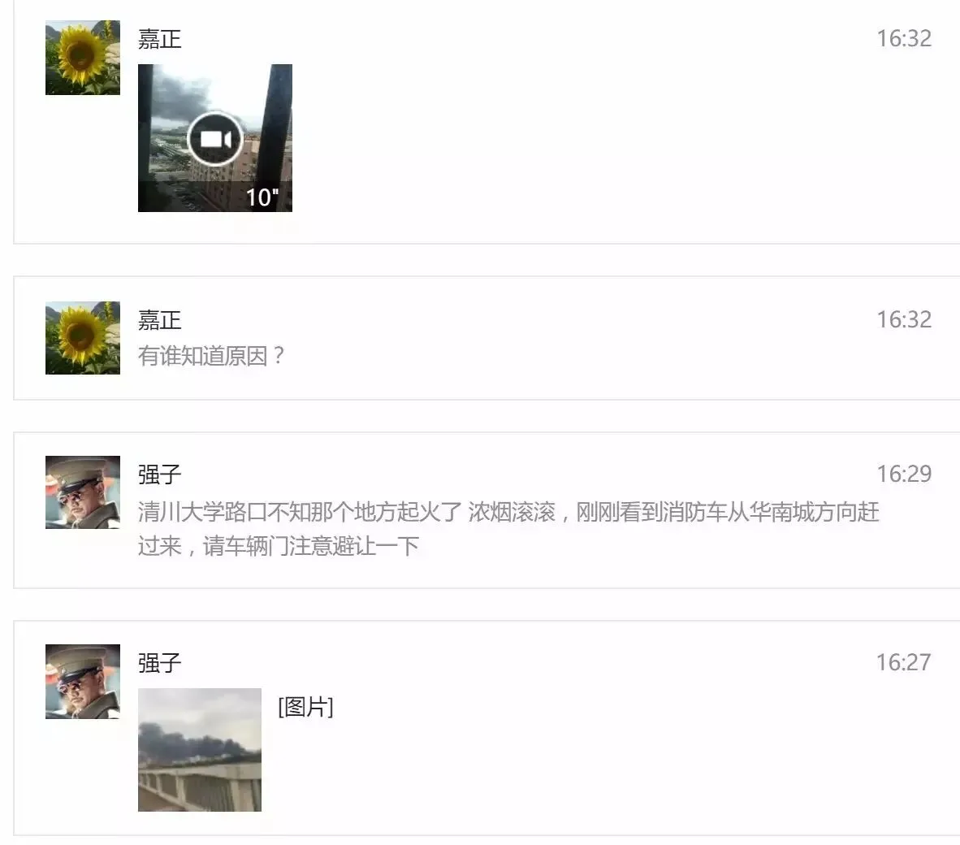Click the 16:29 timestamp
The height and width of the screenshot is (845, 960).
[904, 474]
